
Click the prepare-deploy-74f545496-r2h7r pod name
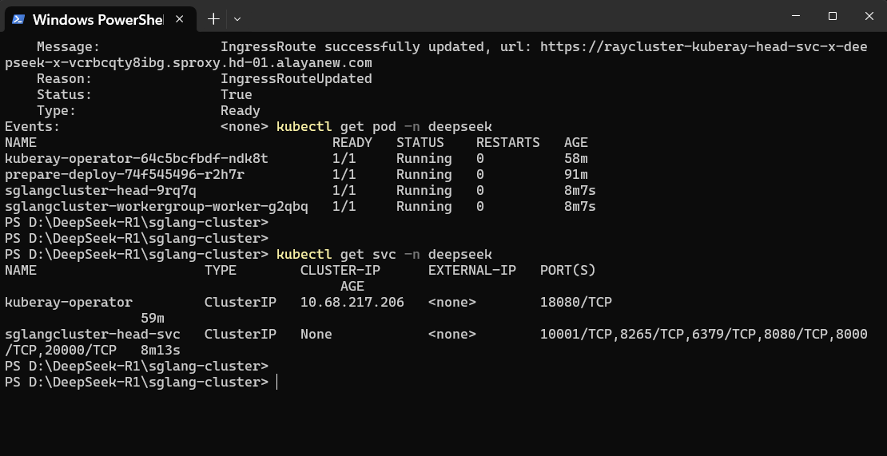coord(125,175)
